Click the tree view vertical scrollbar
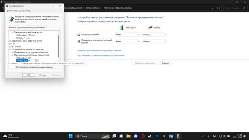The image size is (249, 140). (x=59, y=46)
